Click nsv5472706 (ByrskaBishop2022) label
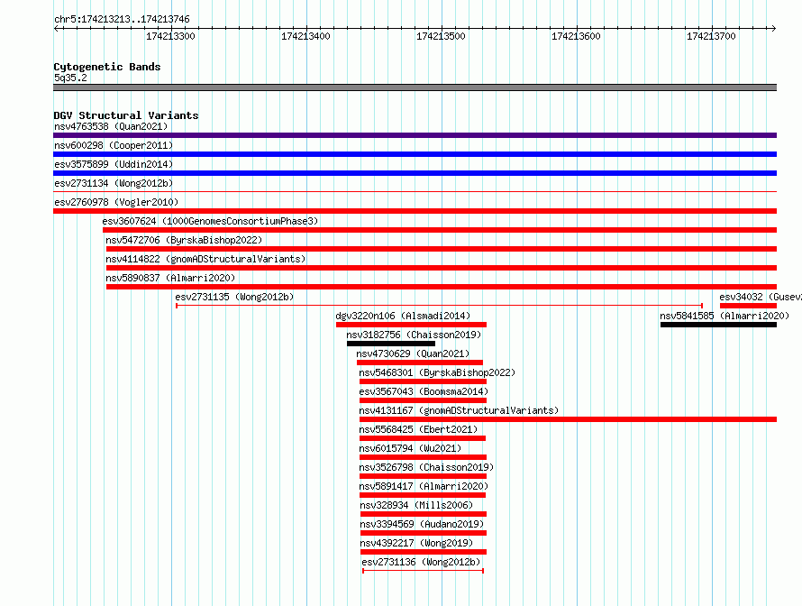Screen dimensions: 802x606 184,240
